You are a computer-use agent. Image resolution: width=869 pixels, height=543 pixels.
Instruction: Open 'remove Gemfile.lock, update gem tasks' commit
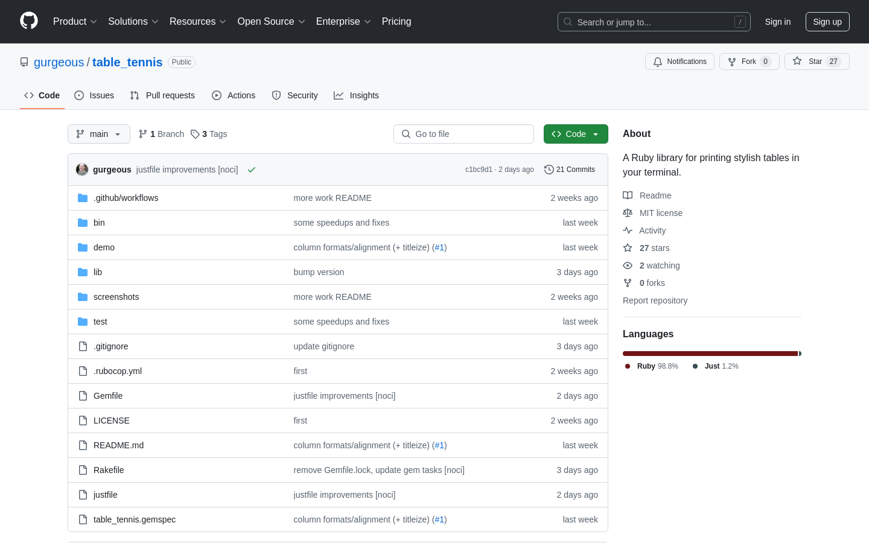pyautogui.click(x=379, y=470)
